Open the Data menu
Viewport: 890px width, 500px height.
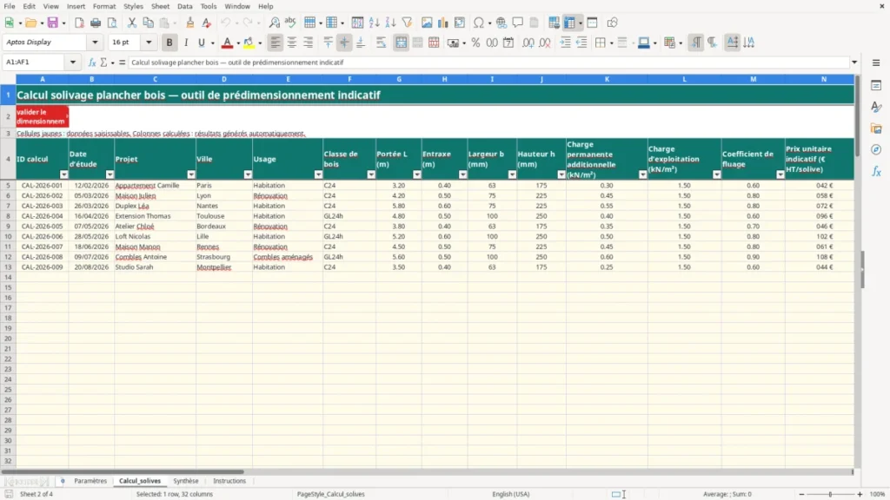coord(184,6)
